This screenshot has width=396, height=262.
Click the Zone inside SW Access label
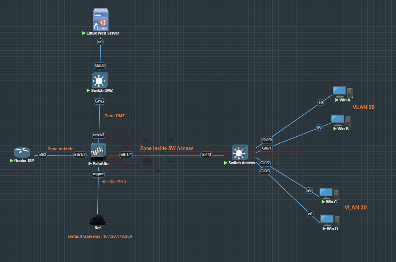pyautogui.click(x=167, y=148)
